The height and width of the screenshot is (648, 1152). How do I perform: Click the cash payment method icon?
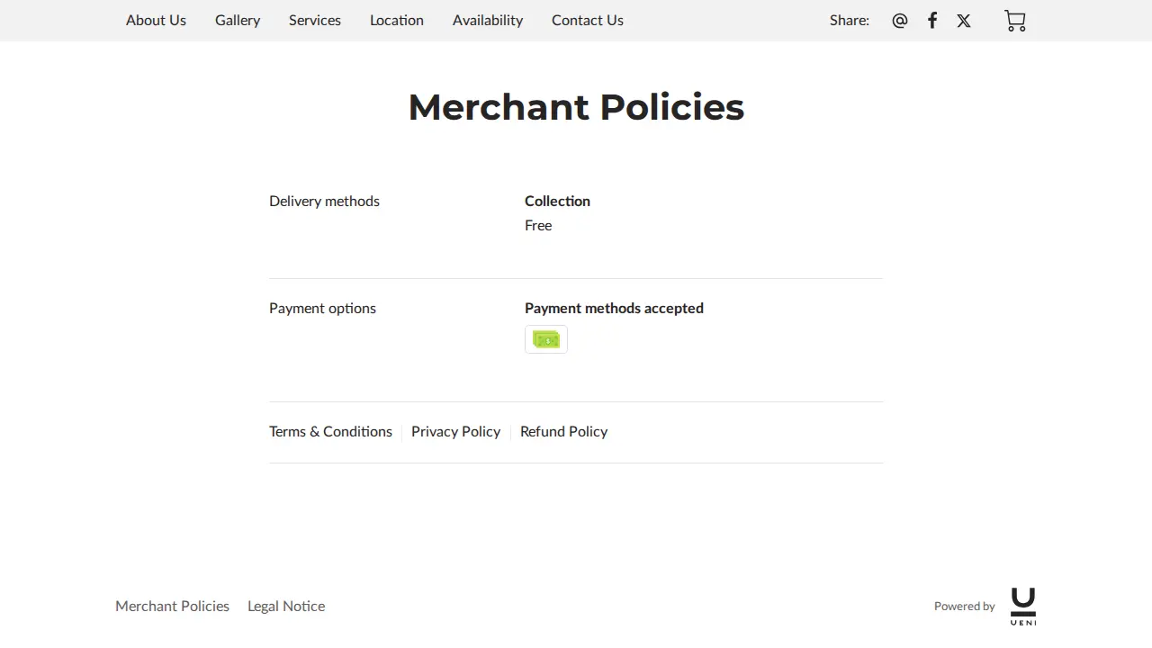point(546,339)
